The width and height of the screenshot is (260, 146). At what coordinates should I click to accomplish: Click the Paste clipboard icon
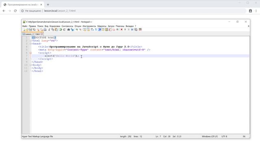pyautogui.click(x=56, y=30)
